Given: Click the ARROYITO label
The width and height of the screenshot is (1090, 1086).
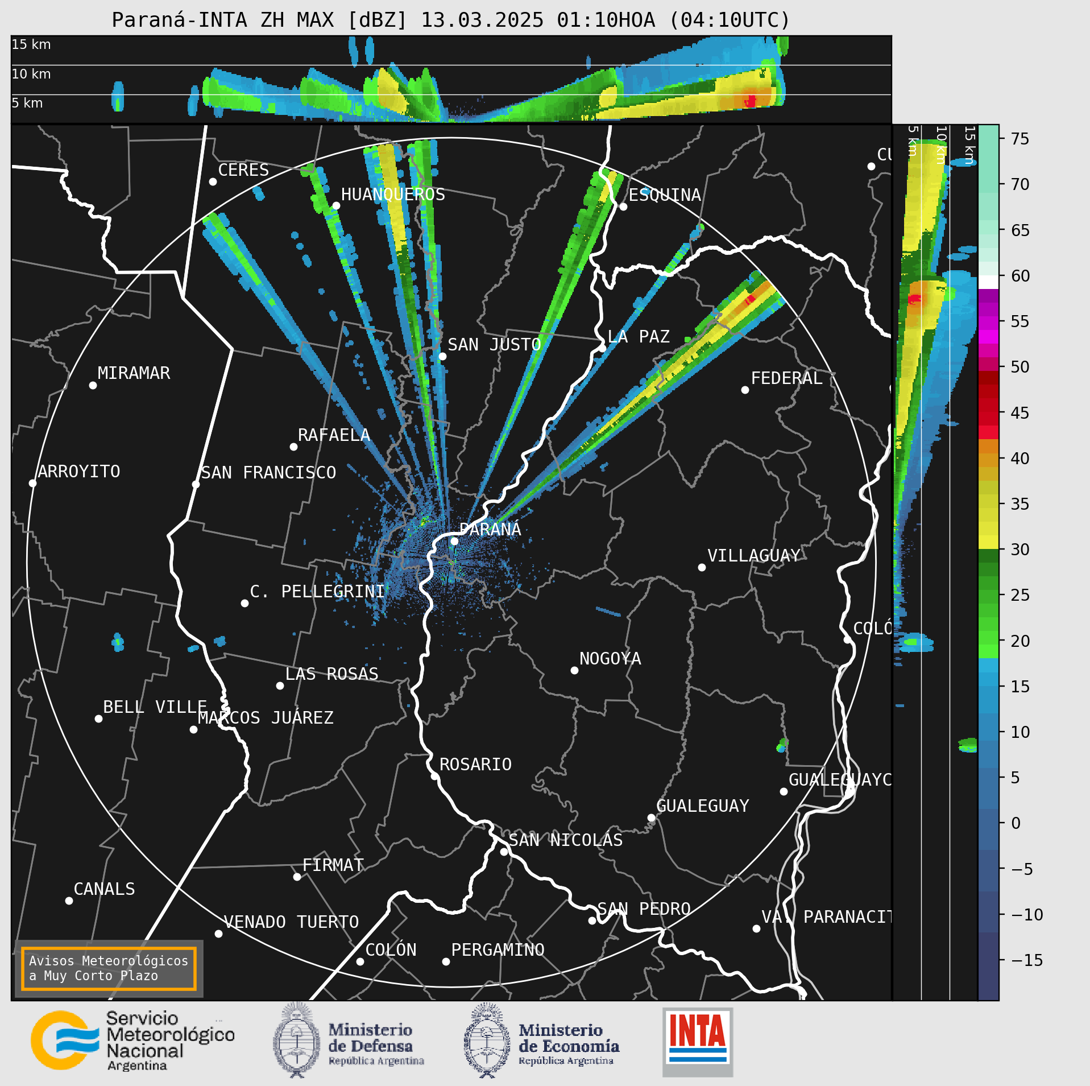Looking at the screenshot, I should point(79,471).
